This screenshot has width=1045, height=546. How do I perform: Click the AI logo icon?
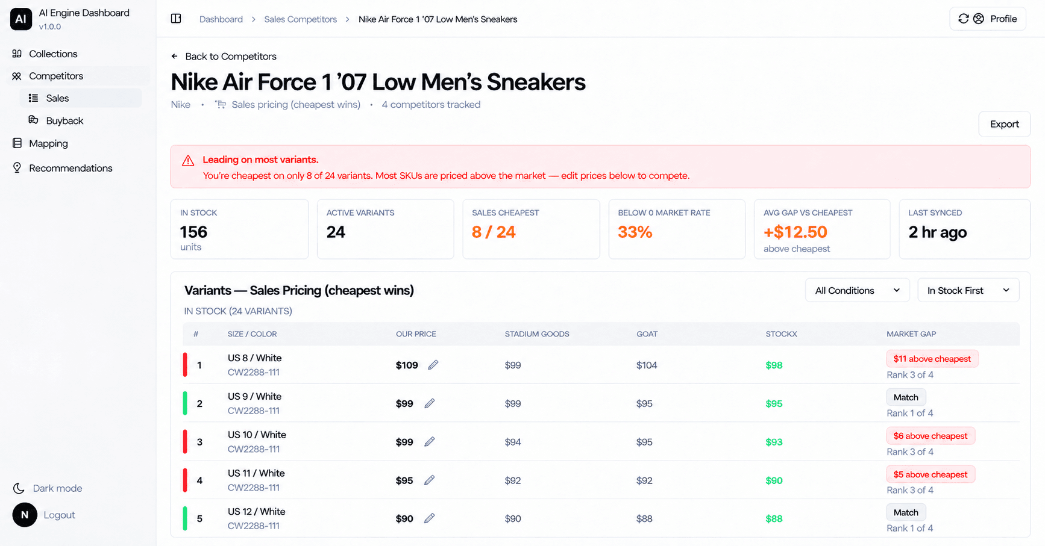[21, 19]
